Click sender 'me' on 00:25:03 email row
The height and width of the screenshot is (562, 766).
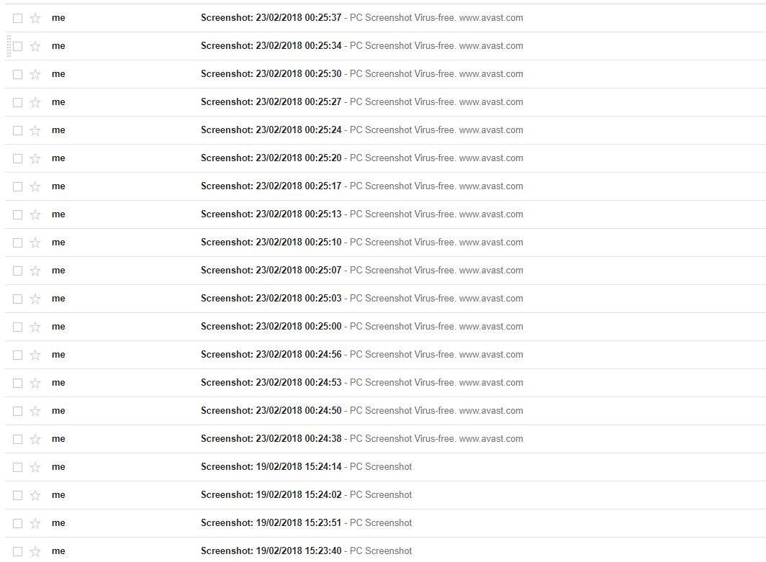tap(58, 299)
